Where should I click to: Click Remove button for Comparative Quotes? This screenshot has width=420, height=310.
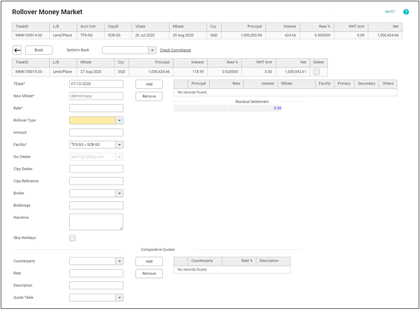point(149,274)
